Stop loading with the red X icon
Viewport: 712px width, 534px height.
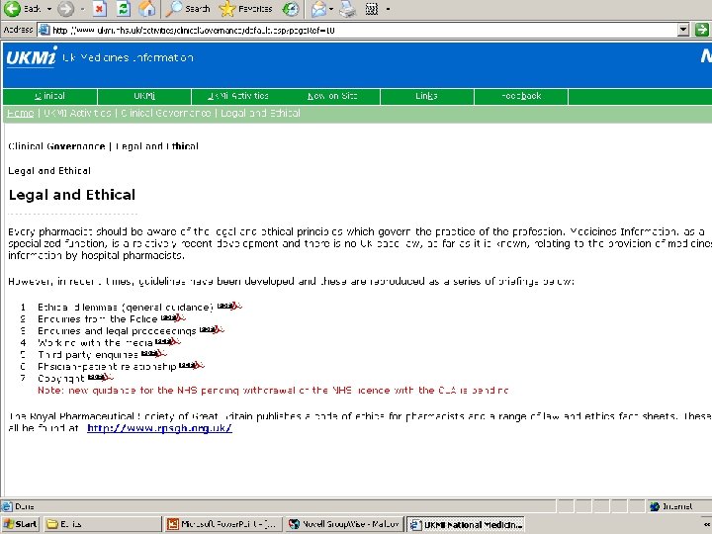coord(100,9)
